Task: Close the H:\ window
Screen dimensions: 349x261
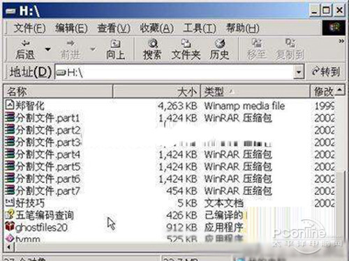Action: pyautogui.click(x=339, y=10)
